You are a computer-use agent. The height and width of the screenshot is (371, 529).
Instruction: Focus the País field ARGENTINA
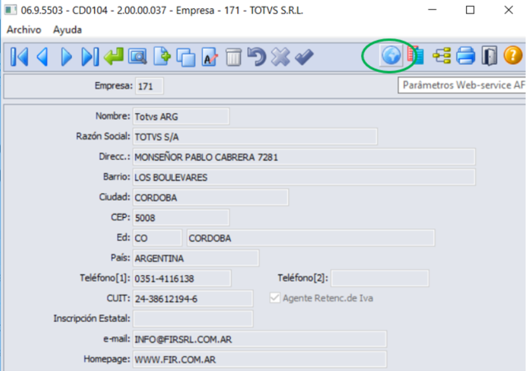pyautogui.click(x=196, y=258)
